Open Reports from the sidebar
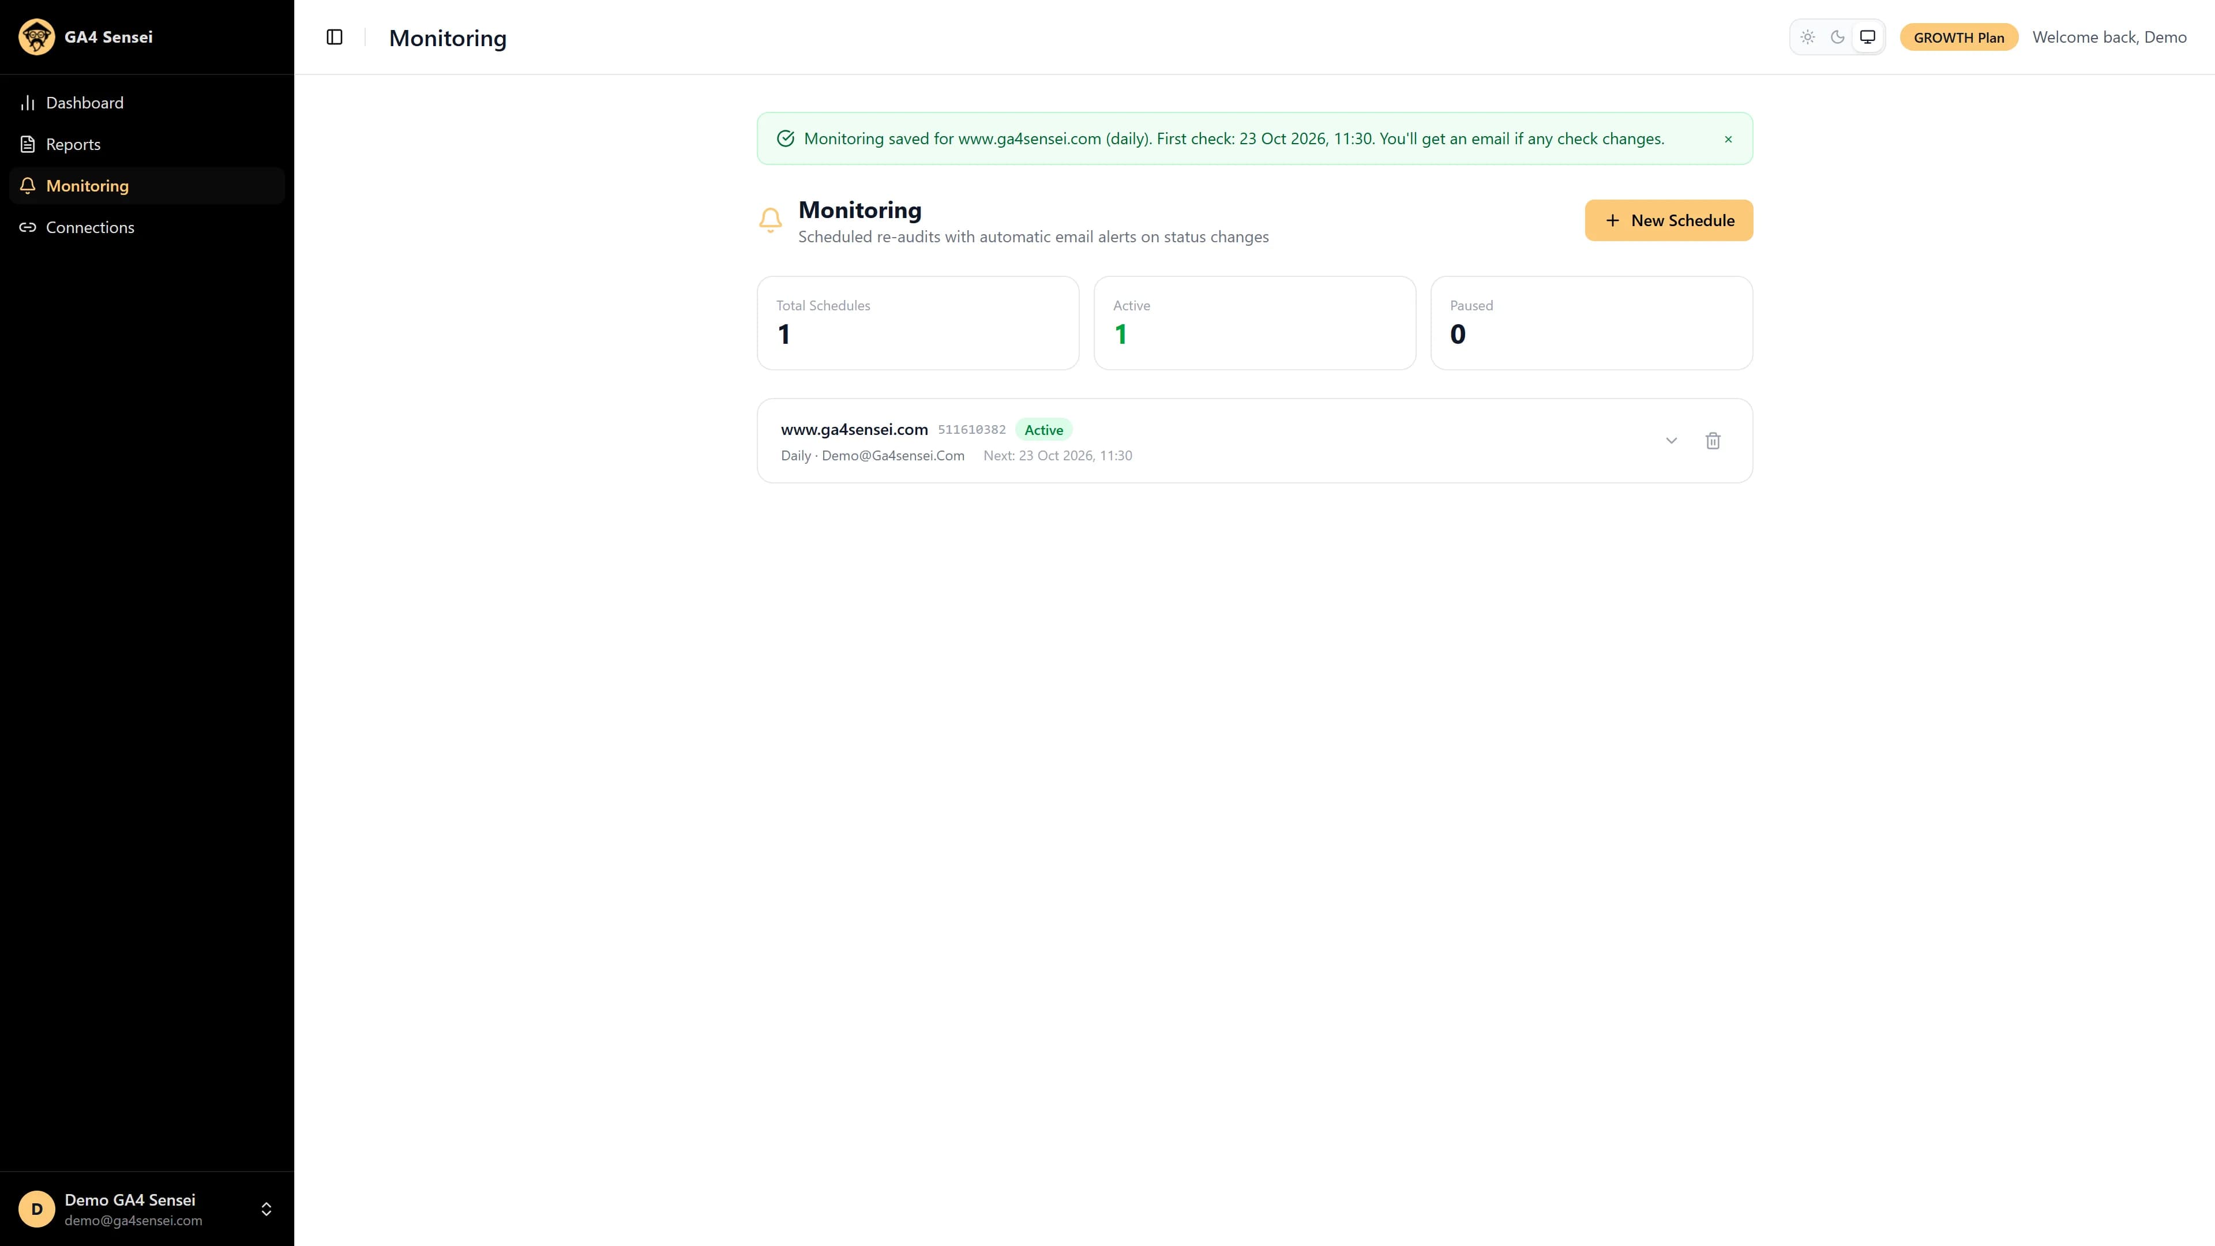The width and height of the screenshot is (2215, 1246). tap(147, 144)
